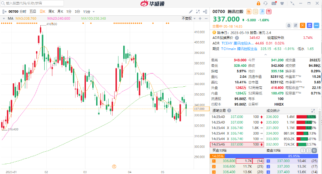Select 5 level depth toggle
322x174 pixels.
click(309, 150)
